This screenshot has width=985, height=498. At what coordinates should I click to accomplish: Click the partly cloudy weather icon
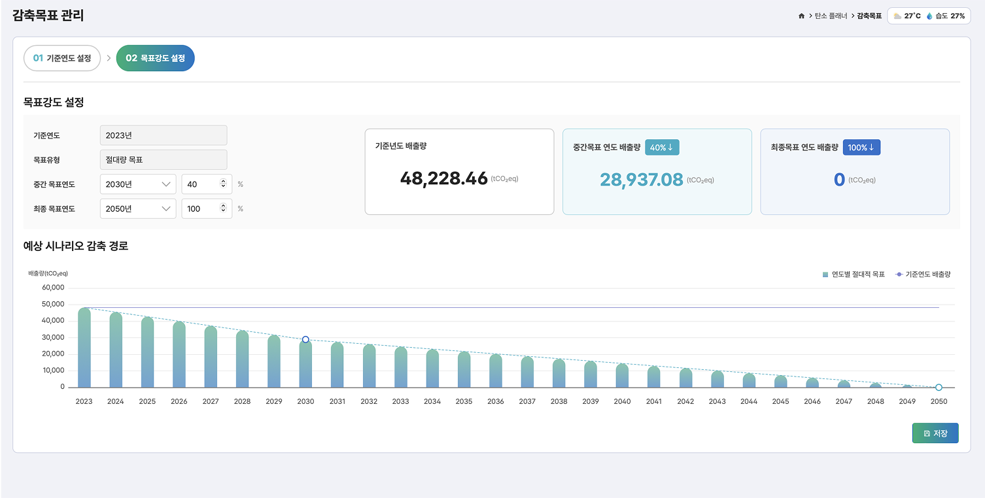pyautogui.click(x=897, y=16)
